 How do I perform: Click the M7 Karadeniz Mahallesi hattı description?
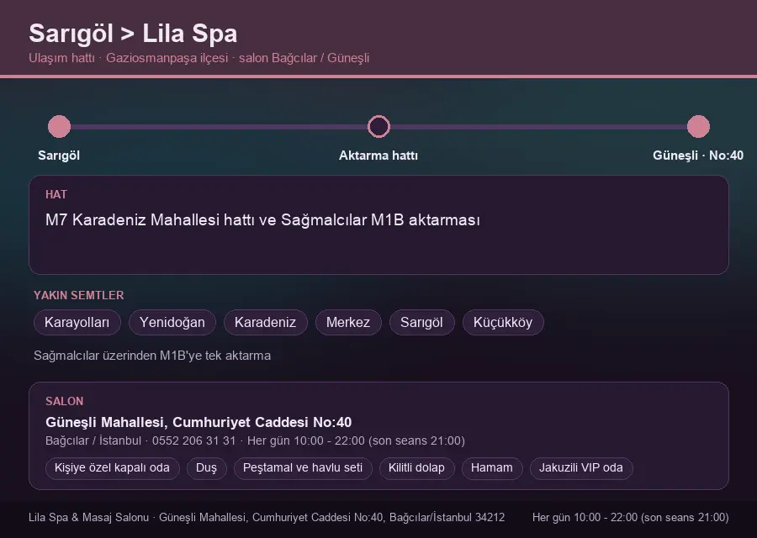pos(262,220)
